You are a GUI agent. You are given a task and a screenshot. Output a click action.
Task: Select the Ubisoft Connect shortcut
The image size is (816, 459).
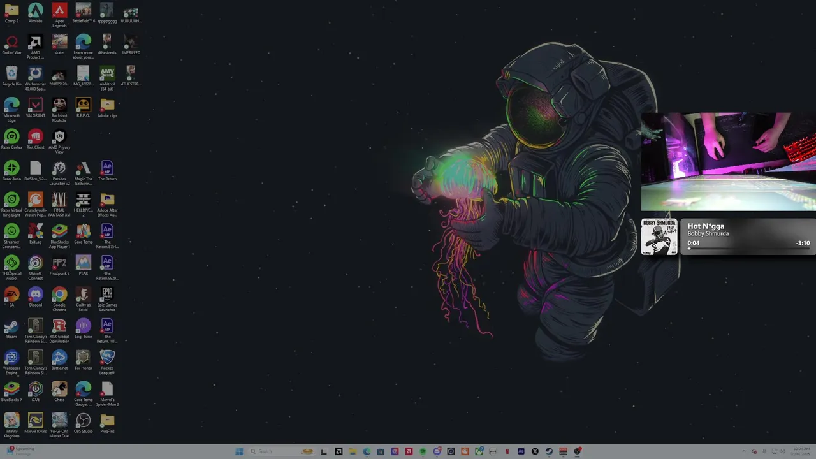pyautogui.click(x=36, y=267)
